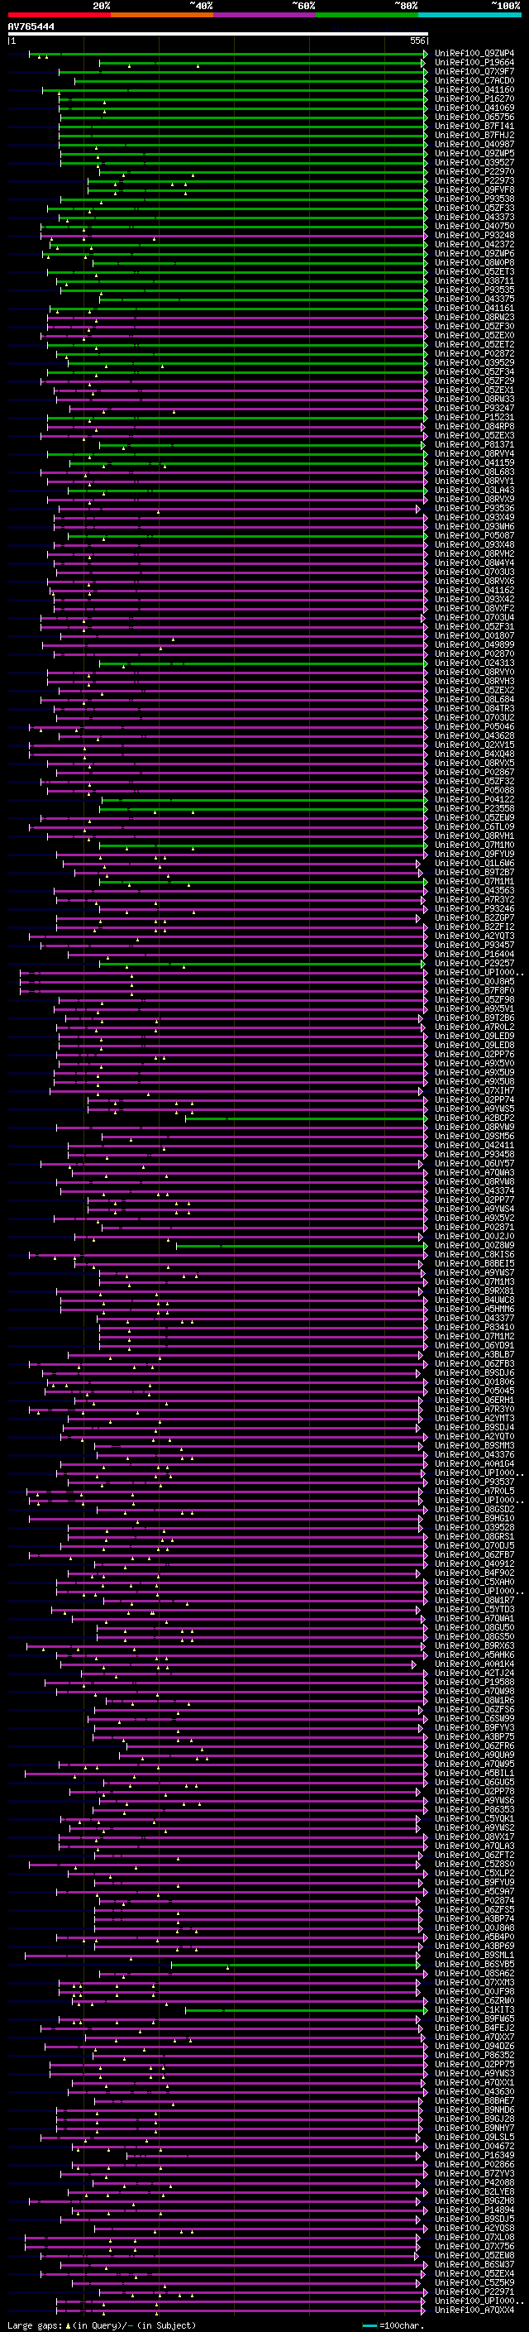Viewport: 529px width, 2332px height.
Task: Select the label UniRef100_Q42411
Action: coord(474,1145)
